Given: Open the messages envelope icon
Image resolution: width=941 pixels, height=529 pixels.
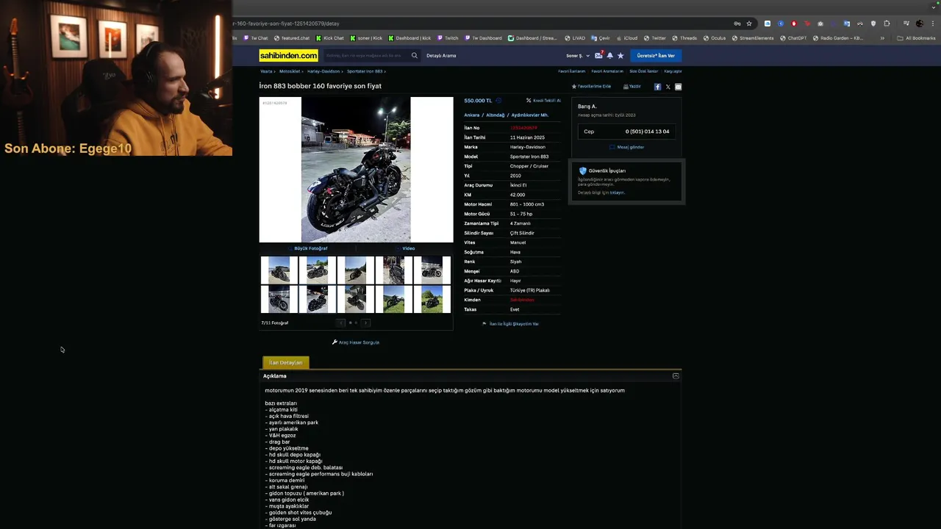Looking at the screenshot, I should pyautogui.click(x=598, y=55).
